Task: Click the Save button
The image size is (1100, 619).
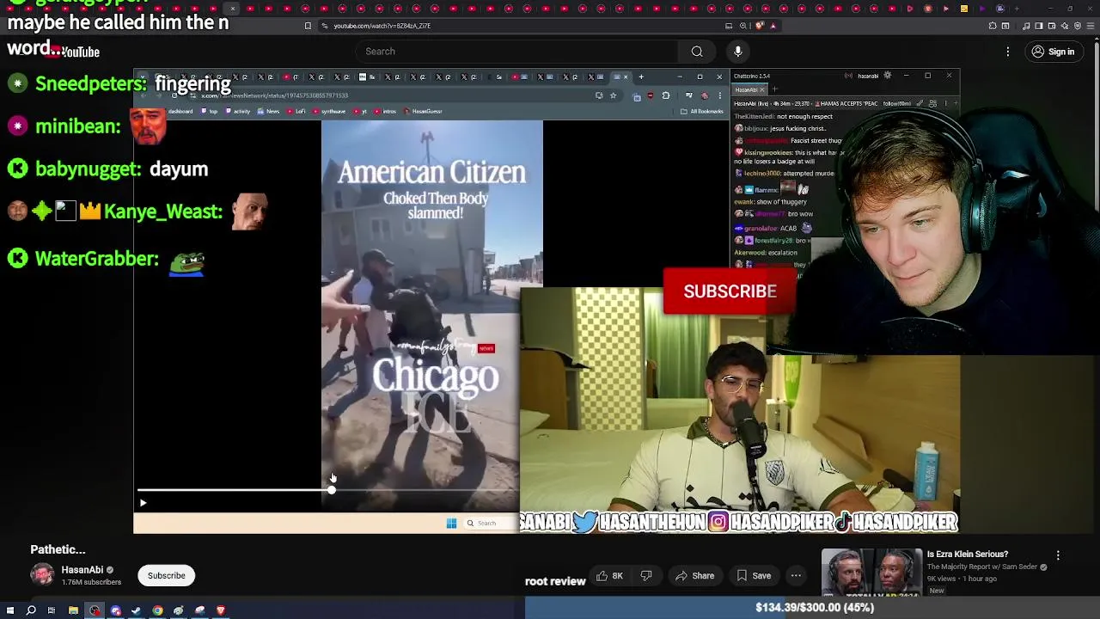Action: pyautogui.click(x=753, y=576)
